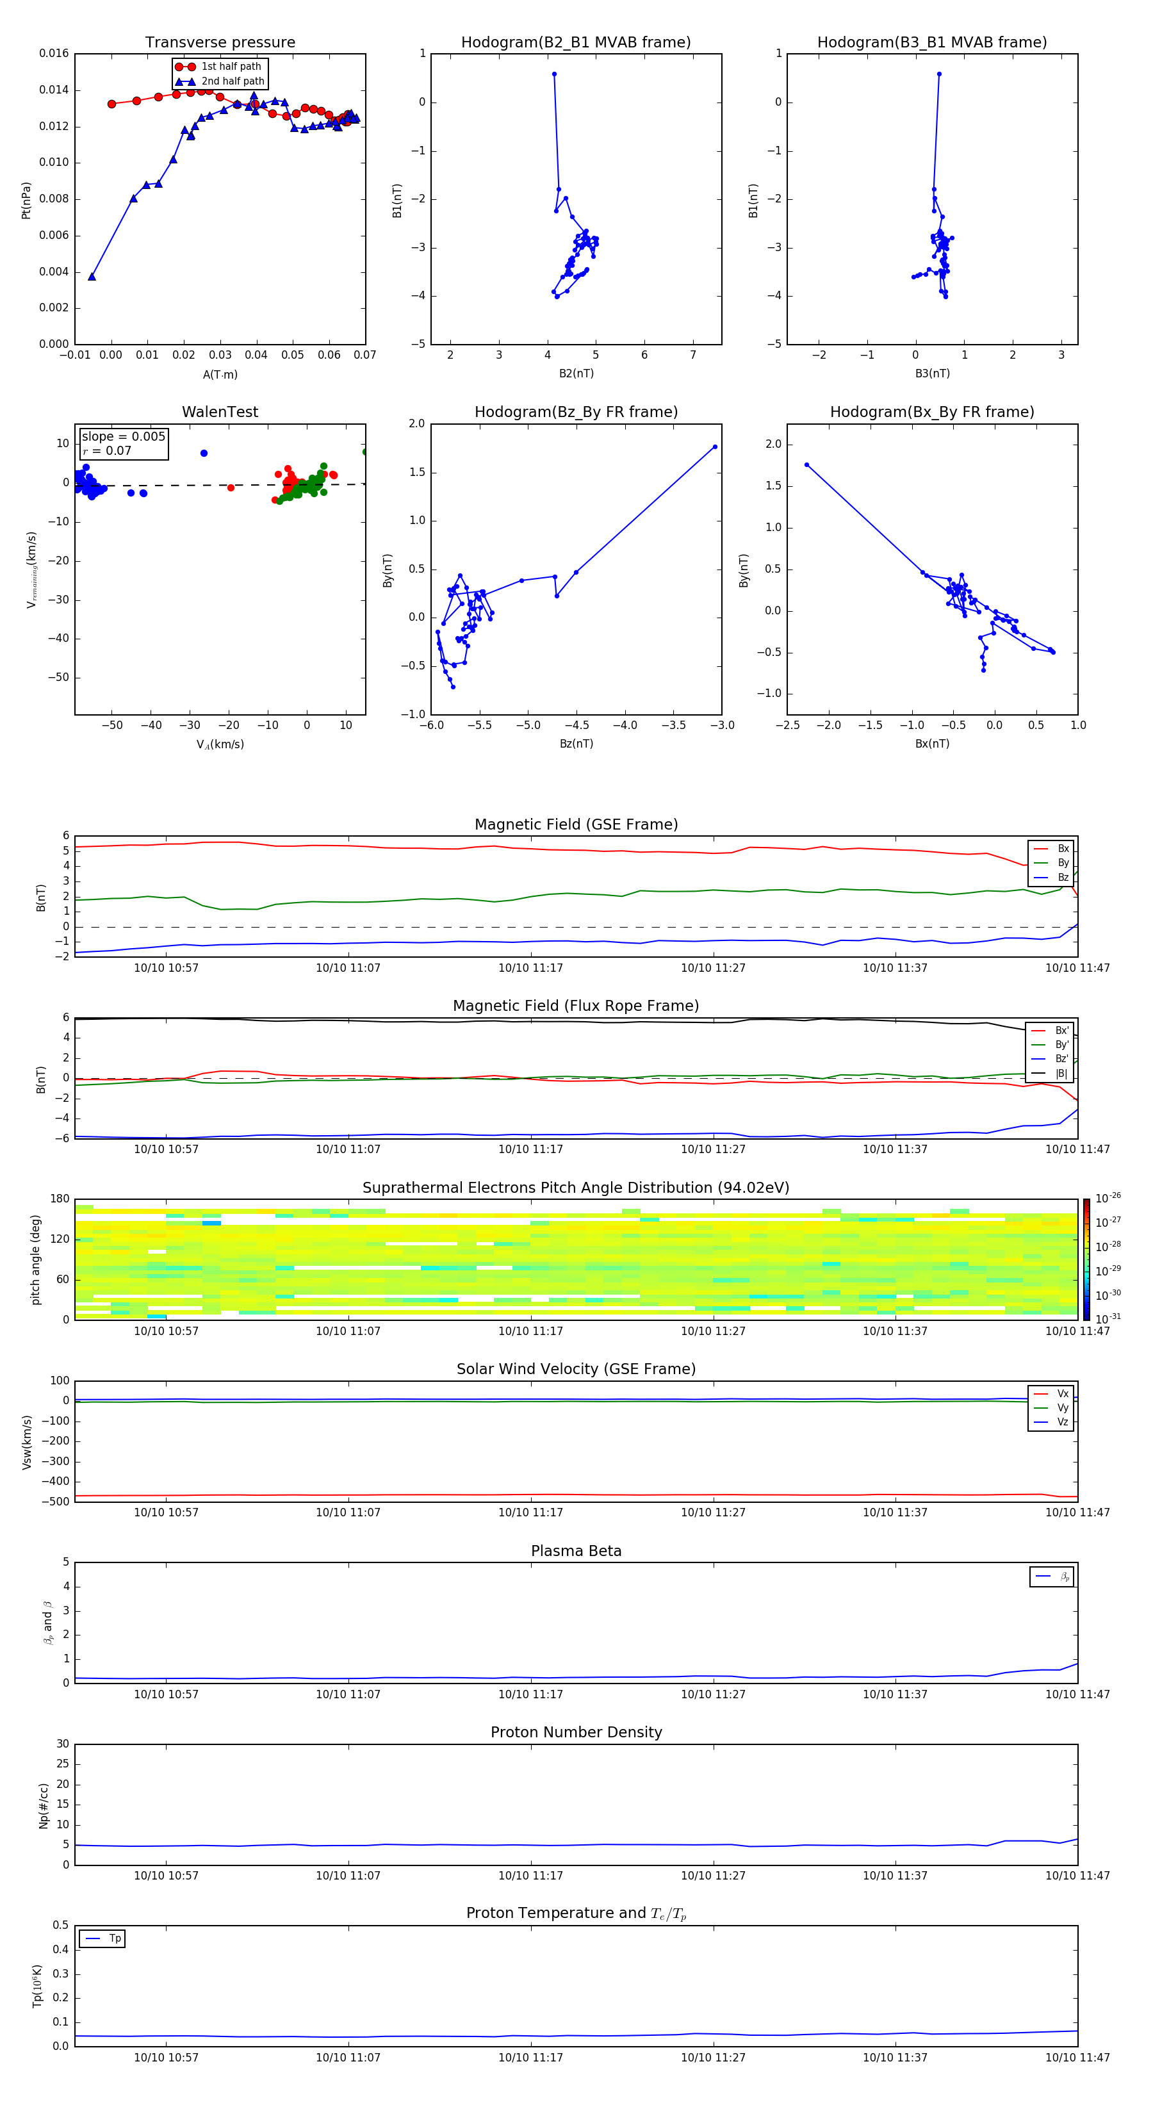
Task: Click "Vx" in the solar wind legend
Action: pos(1063,1393)
